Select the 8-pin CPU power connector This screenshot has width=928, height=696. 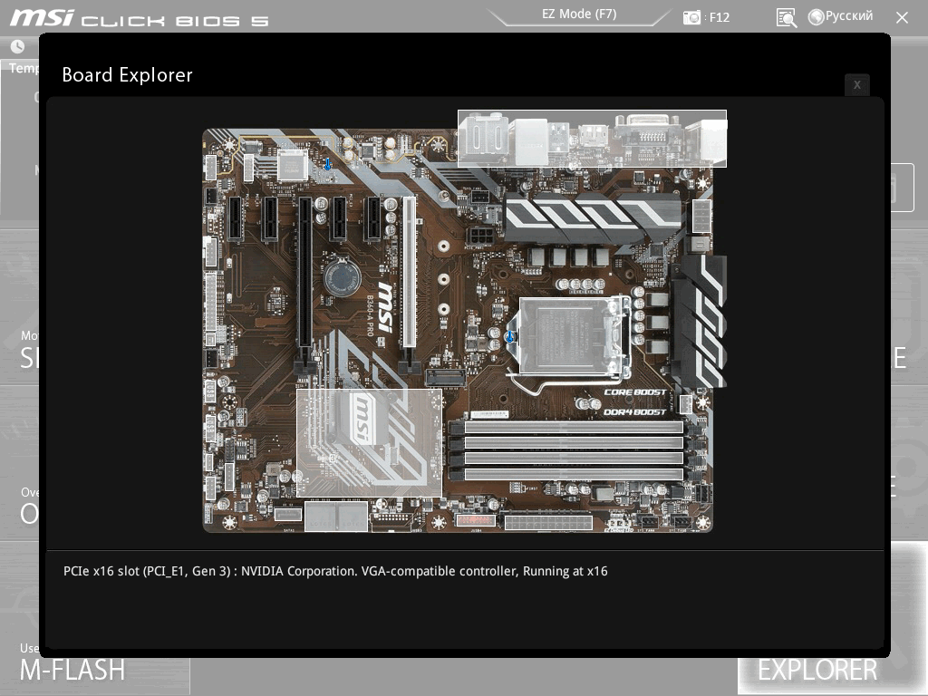(701, 216)
